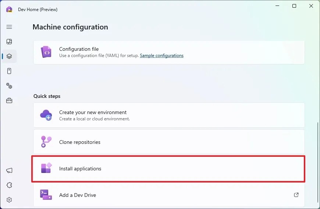Click the What's new megaphone icon

(9, 170)
